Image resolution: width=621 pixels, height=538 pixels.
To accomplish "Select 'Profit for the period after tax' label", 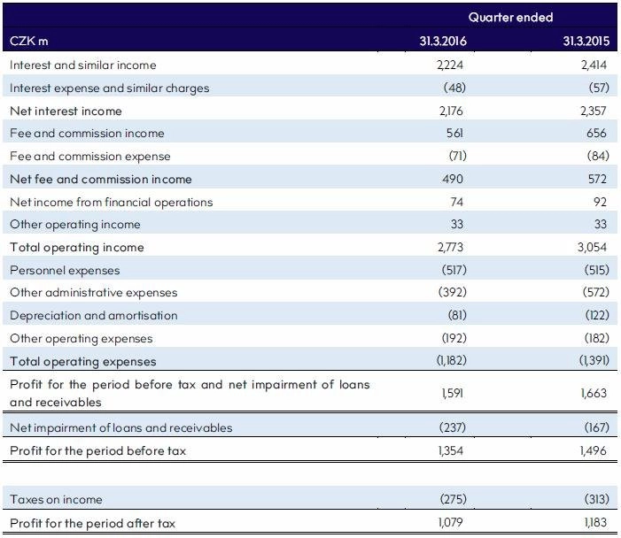I will [93, 524].
